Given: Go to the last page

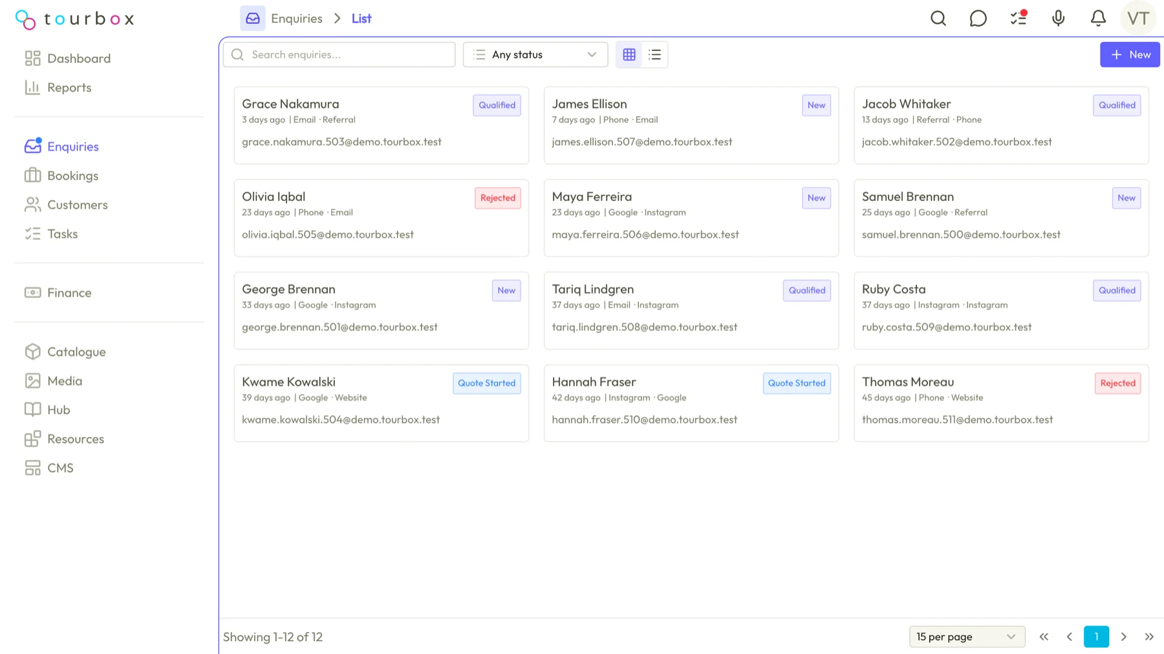Looking at the screenshot, I should pyautogui.click(x=1149, y=637).
